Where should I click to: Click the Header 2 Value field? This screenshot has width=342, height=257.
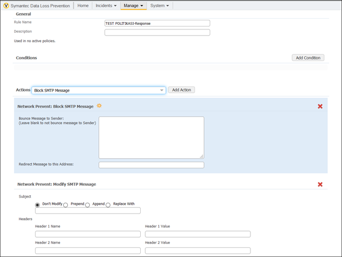pyautogui.click(x=198, y=251)
